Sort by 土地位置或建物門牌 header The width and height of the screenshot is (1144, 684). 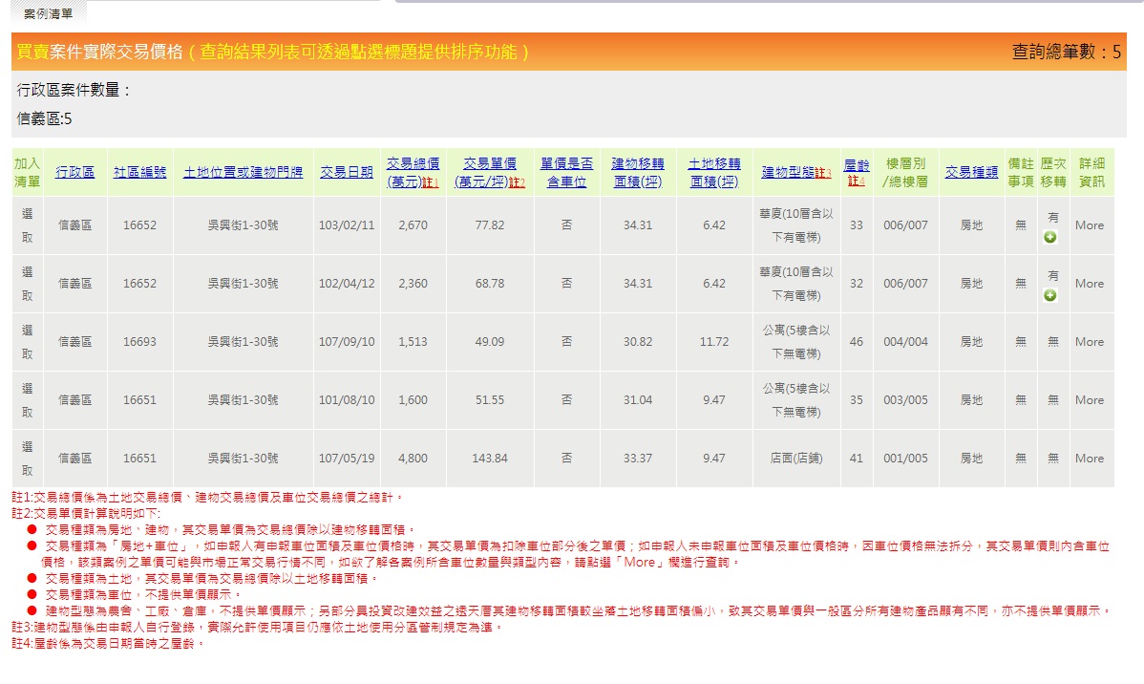click(243, 173)
